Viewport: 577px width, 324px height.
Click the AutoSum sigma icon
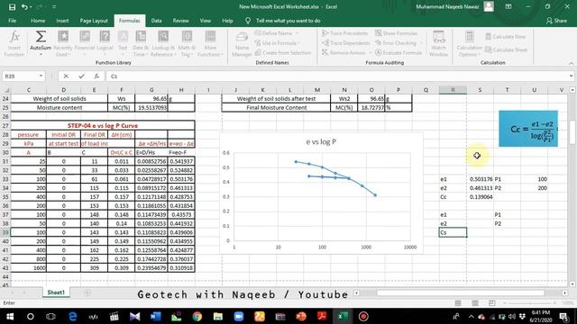[x=41, y=37]
